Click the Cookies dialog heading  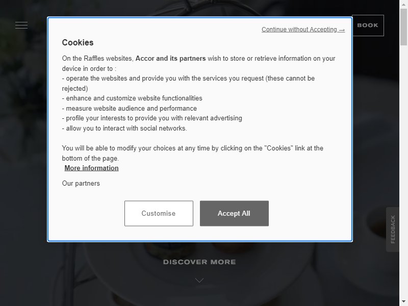click(x=78, y=42)
